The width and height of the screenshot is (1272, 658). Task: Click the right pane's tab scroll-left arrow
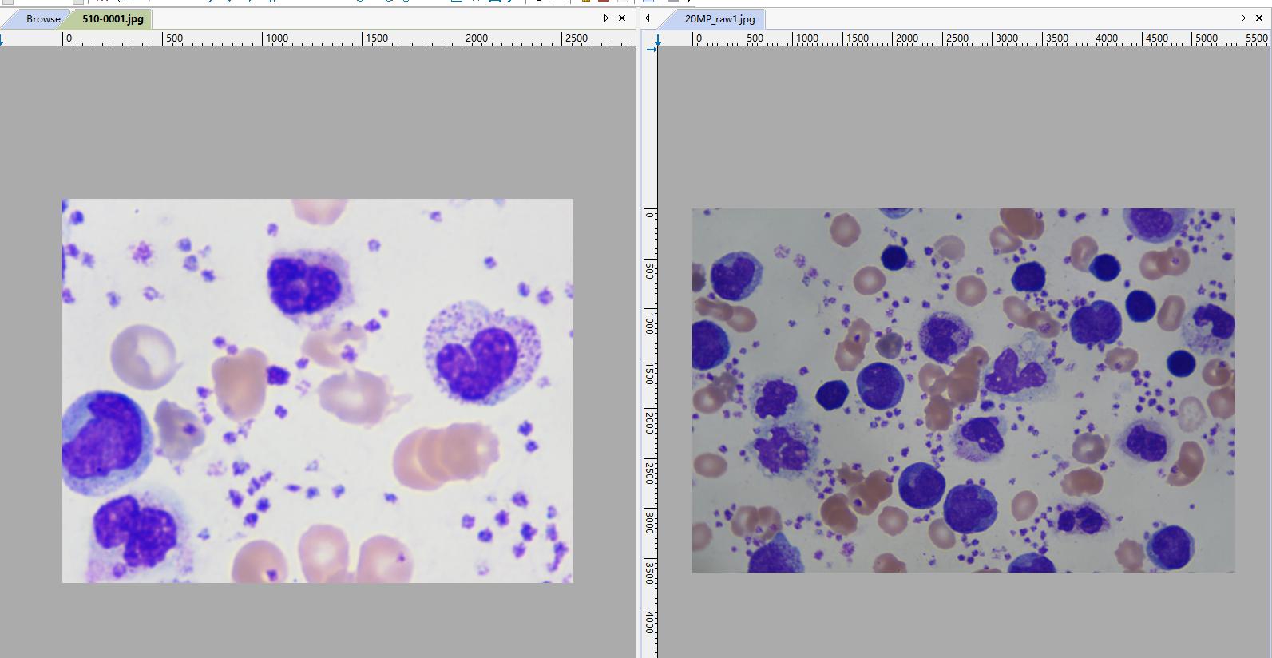click(x=648, y=18)
